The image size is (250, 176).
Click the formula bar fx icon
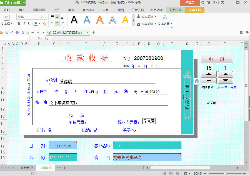tap(46, 38)
